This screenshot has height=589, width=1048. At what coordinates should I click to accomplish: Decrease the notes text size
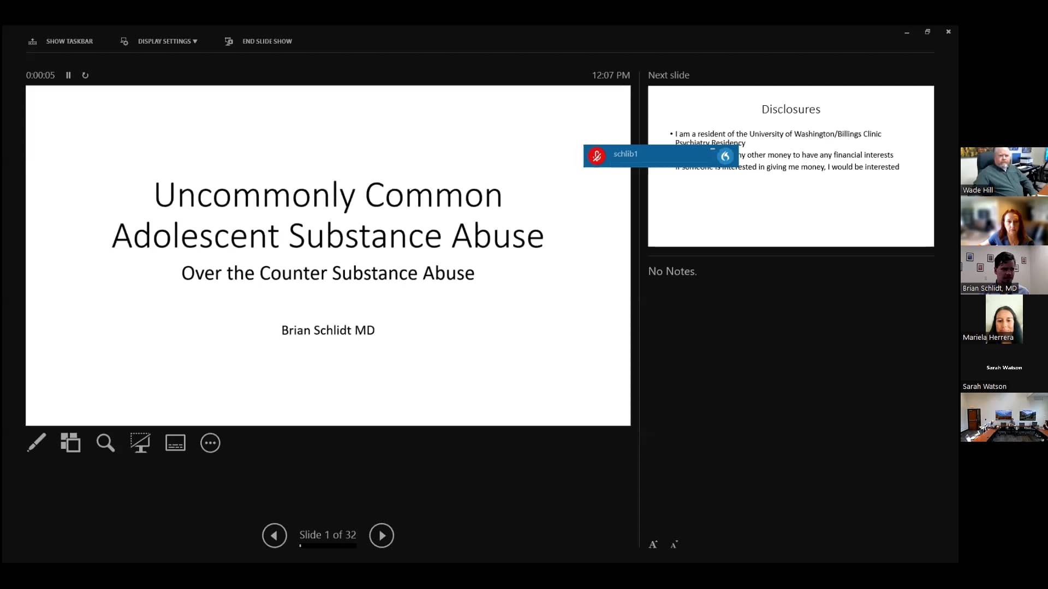(674, 544)
